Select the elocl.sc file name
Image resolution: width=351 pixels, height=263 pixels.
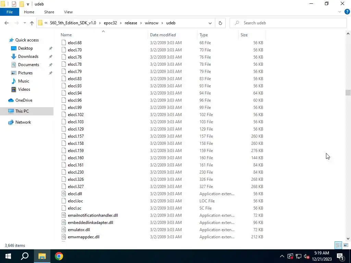[x=74, y=208]
